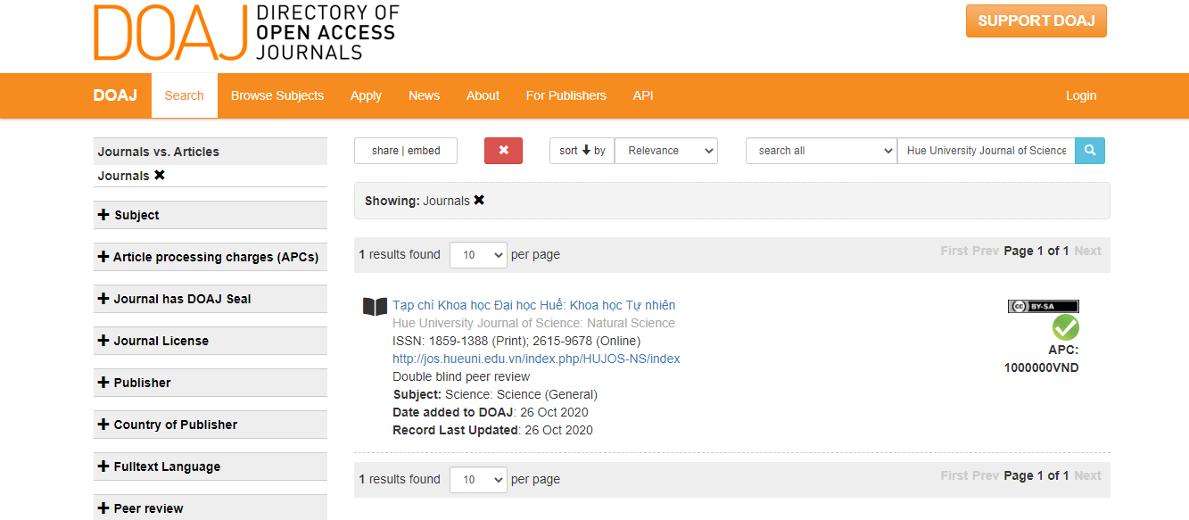This screenshot has height=520, width=1189.
Task: Click the blue search magnifier button
Action: coord(1090,151)
